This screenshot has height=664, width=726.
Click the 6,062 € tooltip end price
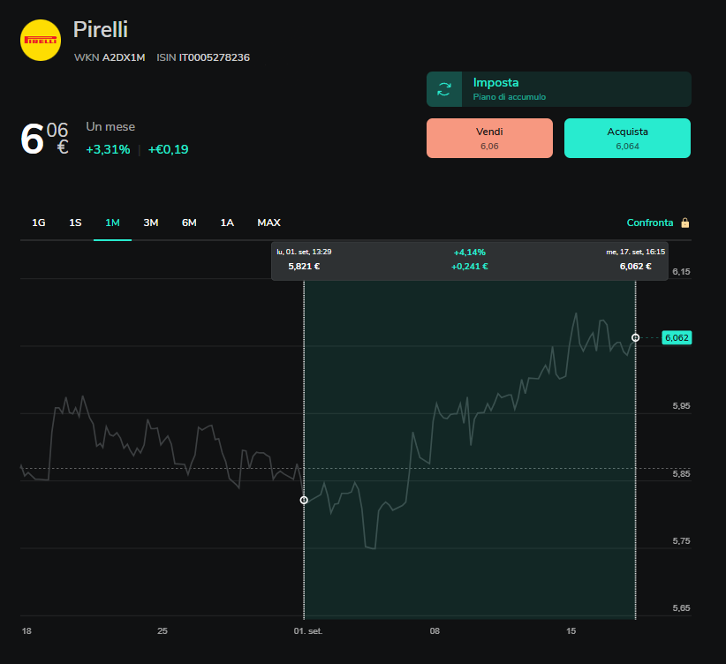(x=635, y=267)
